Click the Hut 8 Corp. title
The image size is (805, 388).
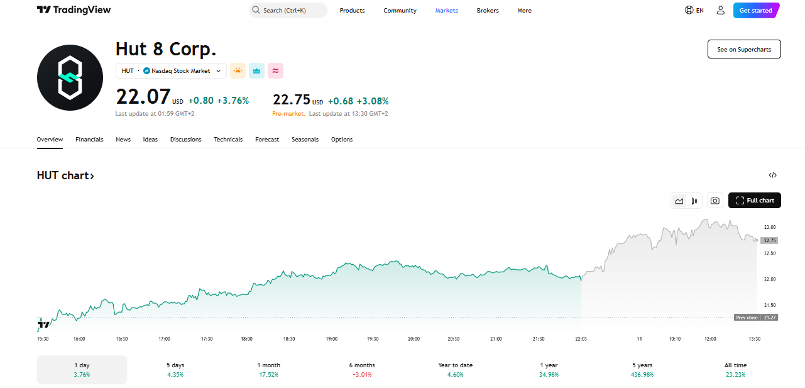click(x=166, y=49)
